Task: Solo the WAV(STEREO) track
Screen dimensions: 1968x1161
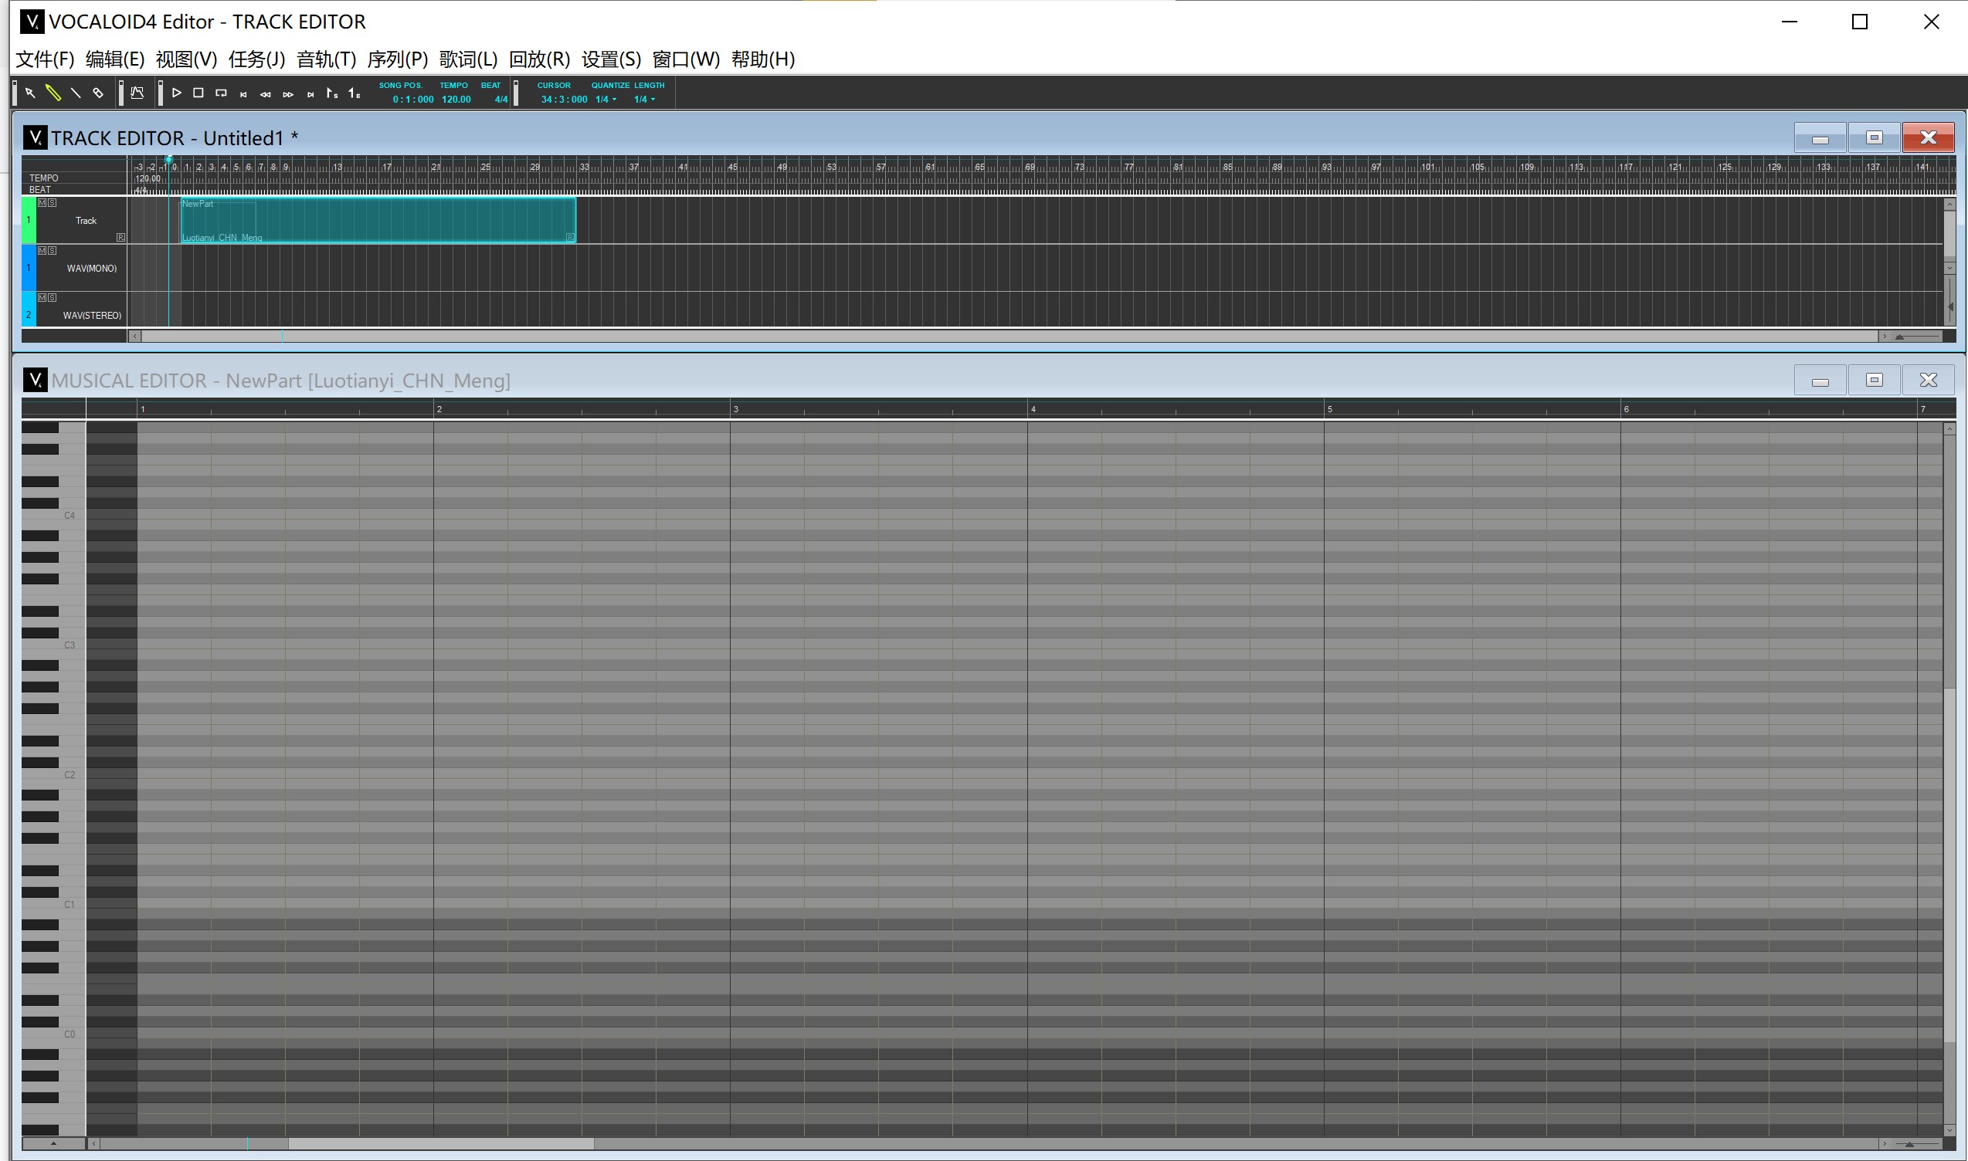Action: point(52,297)
